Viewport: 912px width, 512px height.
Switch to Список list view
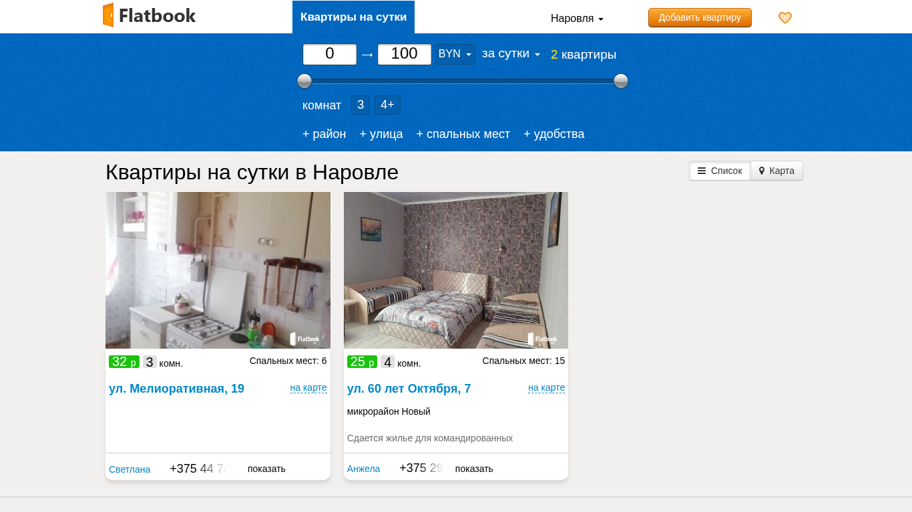(720, 171)
